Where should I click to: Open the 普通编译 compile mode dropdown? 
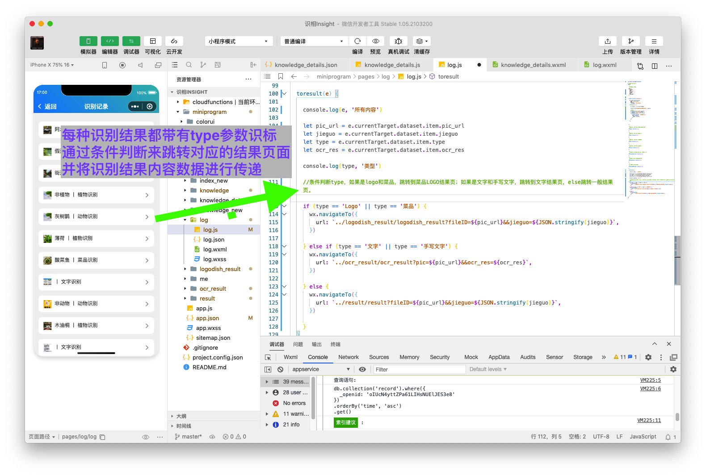(x=314, y=41)
